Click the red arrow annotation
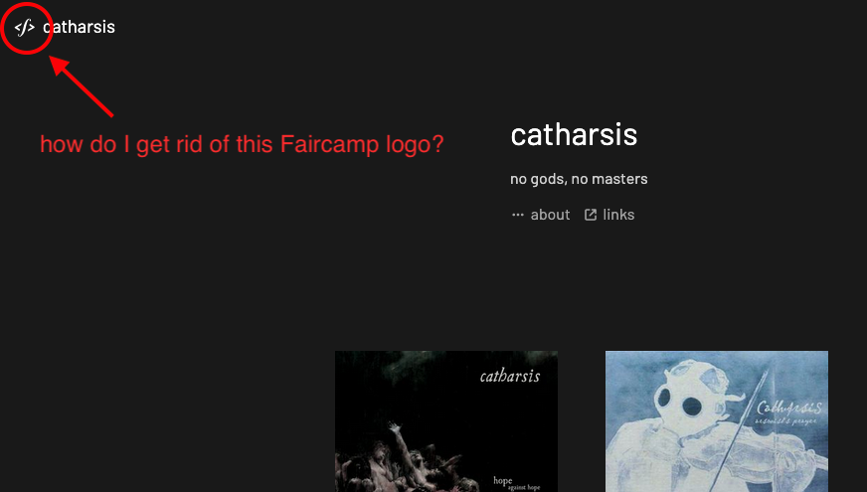867x492 pixels. point(82,86)
